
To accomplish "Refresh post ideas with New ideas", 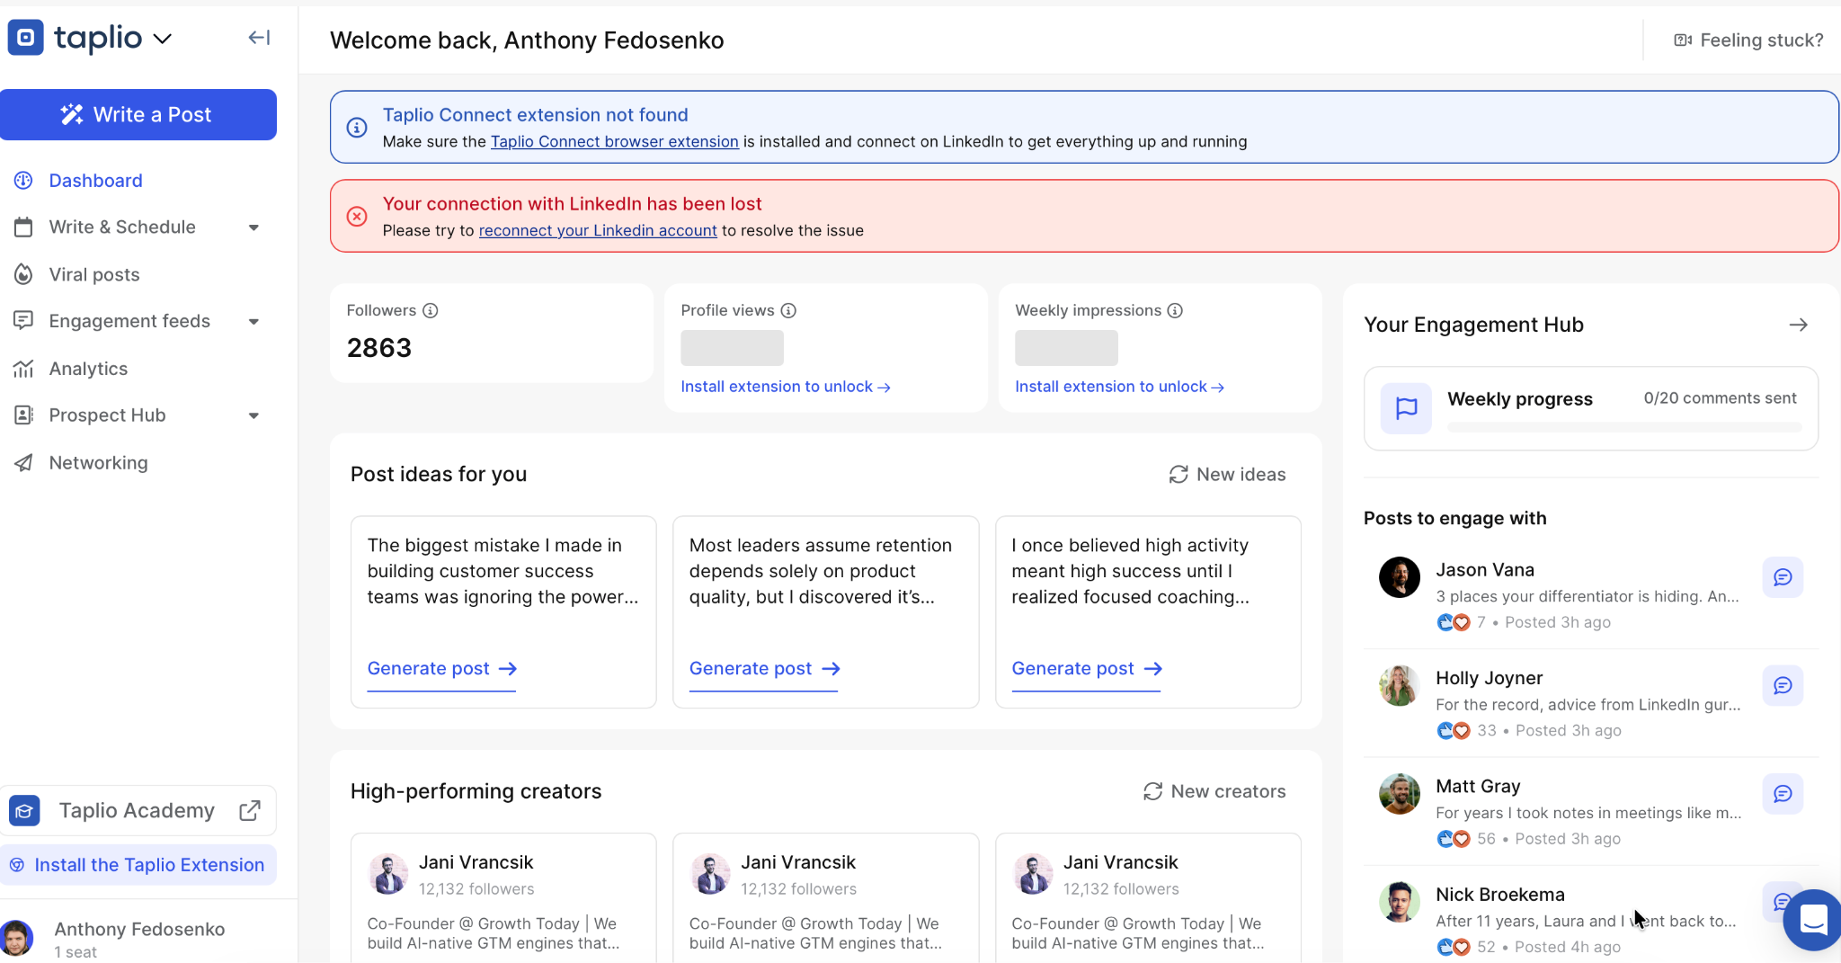I will 1227,474.
